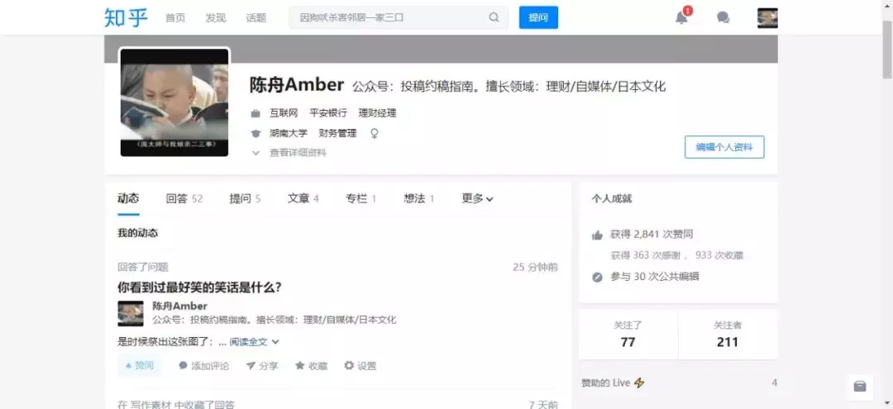Click the thumbs-up icon beside 获得 2,841 次赞同

[597, 235]
